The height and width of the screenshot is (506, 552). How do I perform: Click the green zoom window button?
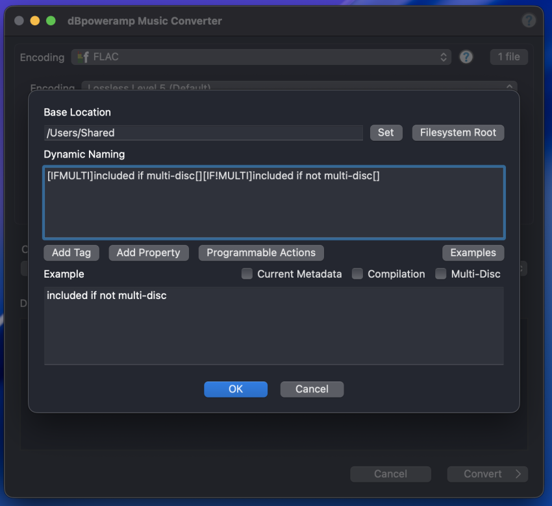pyautogui.click(x=51, y=21)
